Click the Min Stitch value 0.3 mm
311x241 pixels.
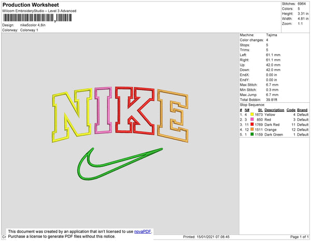click(x=272, y=90)
